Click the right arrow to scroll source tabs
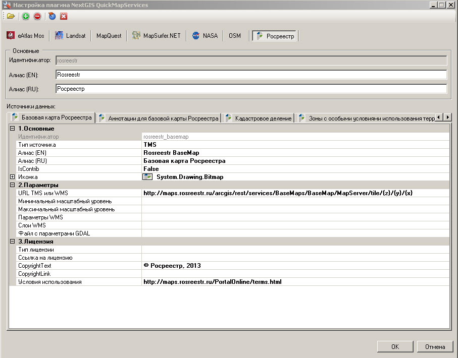 click(x=446, y=116)
